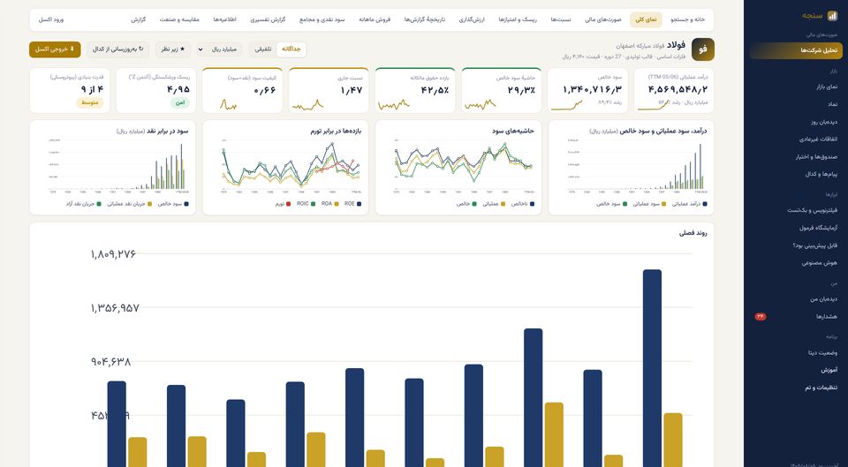This screenshot has width=848, height=467.
Task: Click the chevron arrow of unit selector
Action: 201,49
